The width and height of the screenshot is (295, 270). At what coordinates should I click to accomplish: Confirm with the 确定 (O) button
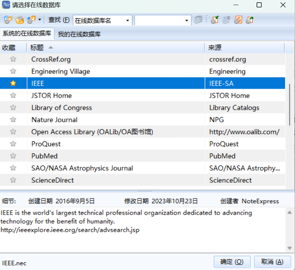click(x=232, y=262)
